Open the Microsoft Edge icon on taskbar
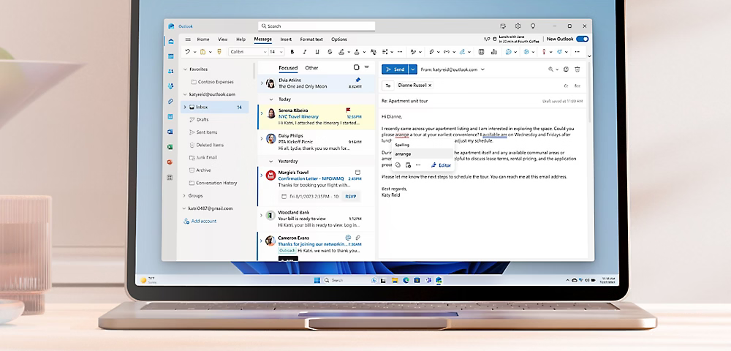The image size is (731, 351). pos(406,280)
